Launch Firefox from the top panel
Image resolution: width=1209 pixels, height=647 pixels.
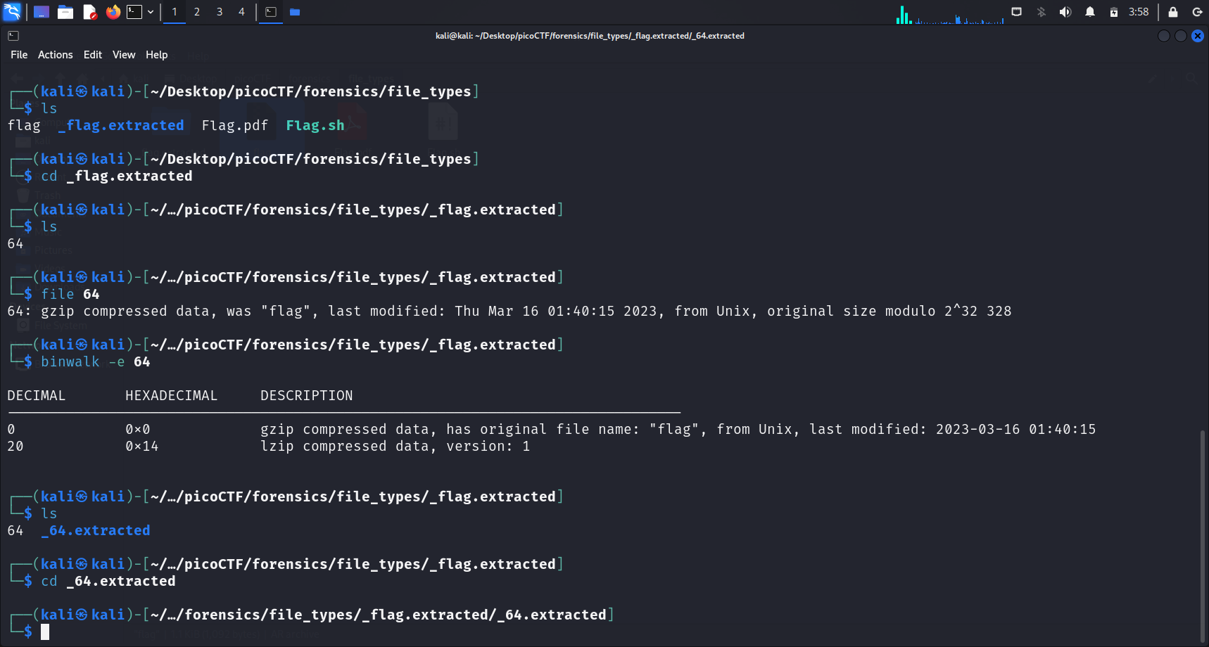click(113, 12)
